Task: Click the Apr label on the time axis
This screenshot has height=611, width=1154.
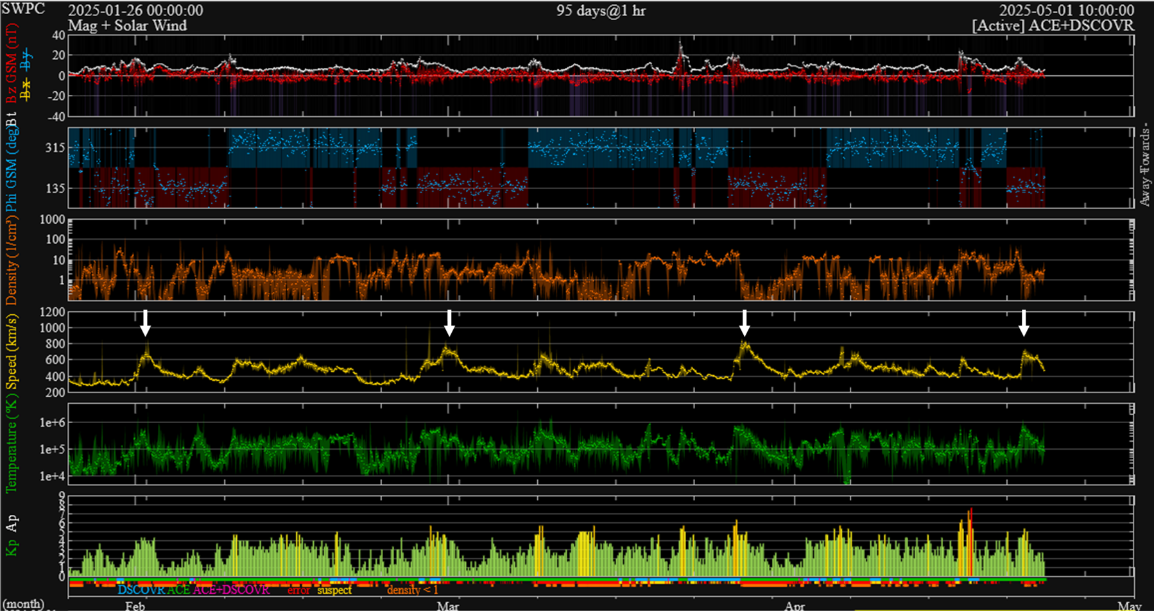Action: (795, 605)
